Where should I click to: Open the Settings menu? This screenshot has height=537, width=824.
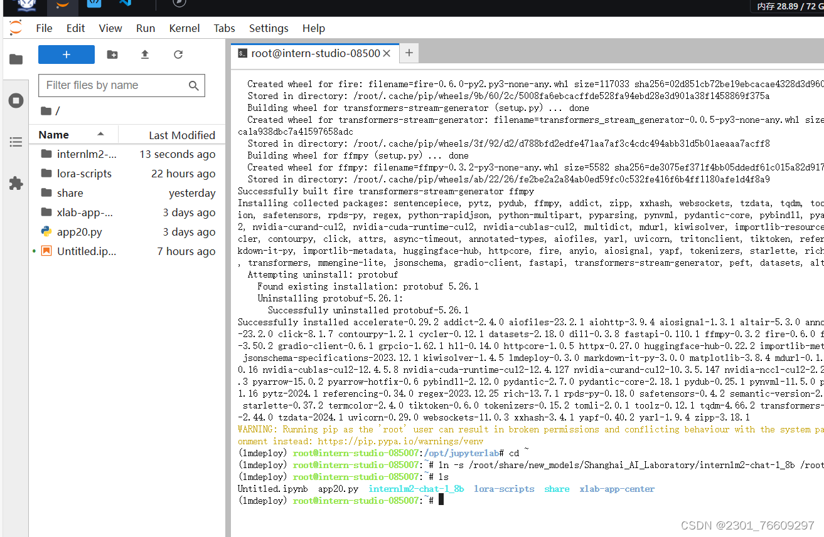[268, 28]
